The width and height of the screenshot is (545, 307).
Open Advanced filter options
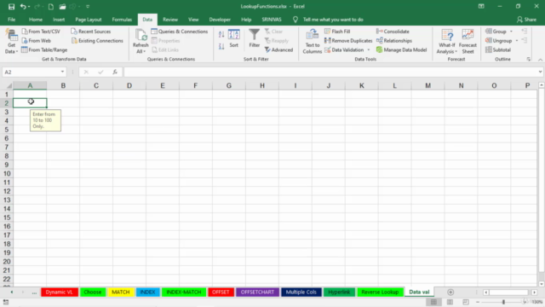coord(278,50)
